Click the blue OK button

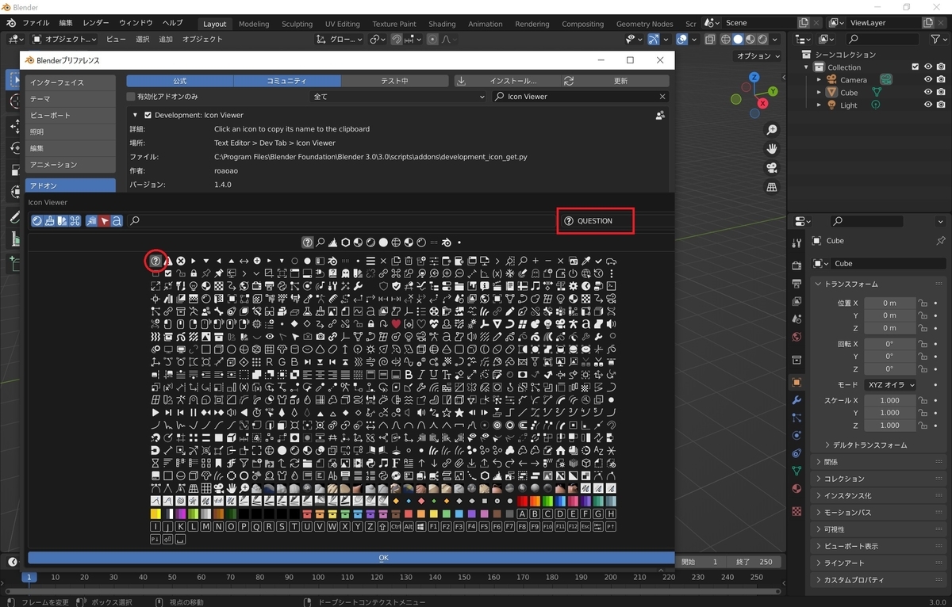pos(351,557)
